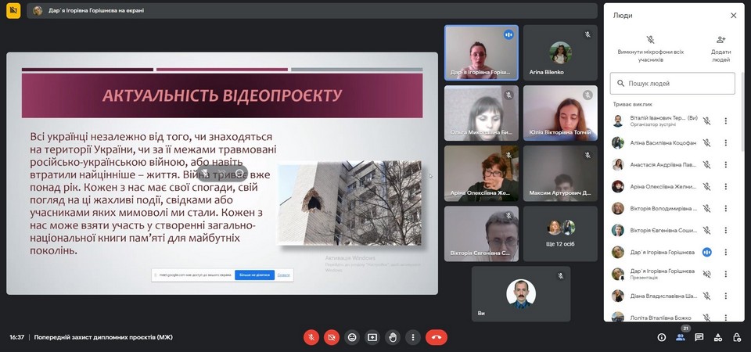
Task: Click the present screen icon
Action: click(372, 337)
